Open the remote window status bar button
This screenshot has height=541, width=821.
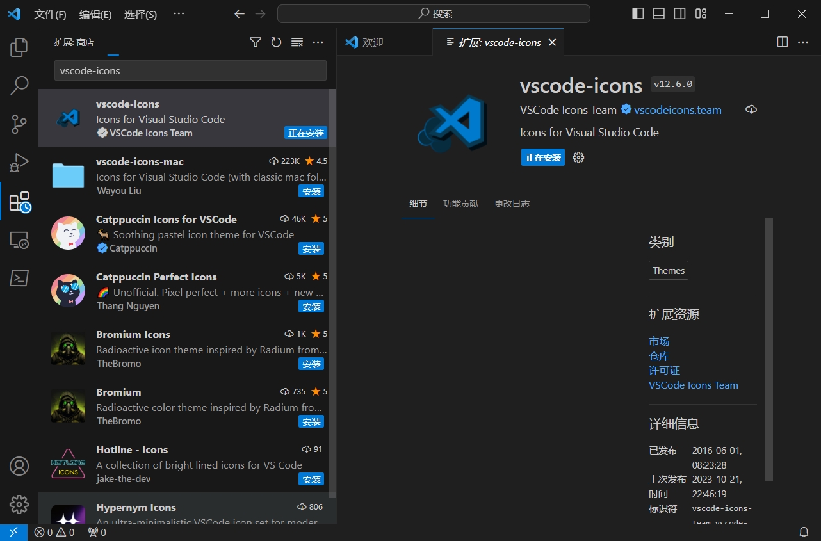(x=13, y=532)
